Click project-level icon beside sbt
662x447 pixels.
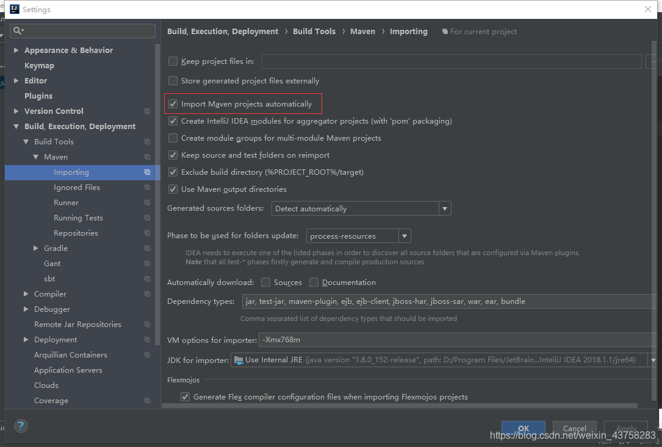[x=147, y=278]
